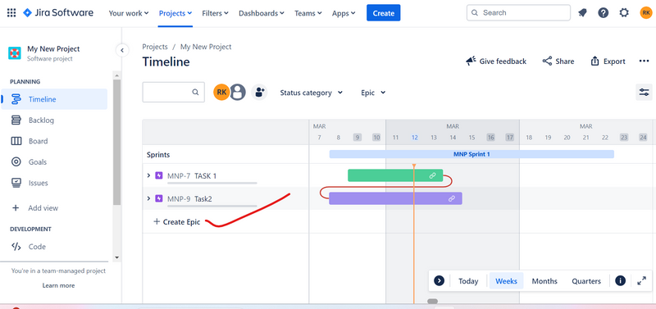Click the timeline search input box
This screenshot has height=309, width=656.
coord(174,93)
